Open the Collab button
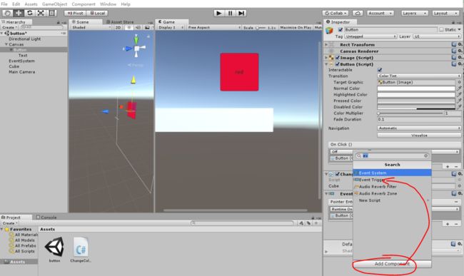Viewport: 464px width, 276px height. pos(336,13)
